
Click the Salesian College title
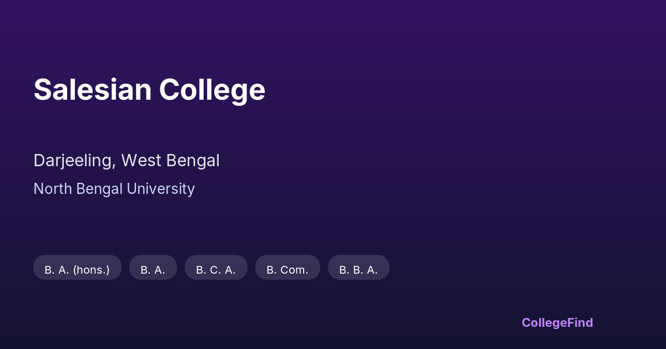point(149,90)
